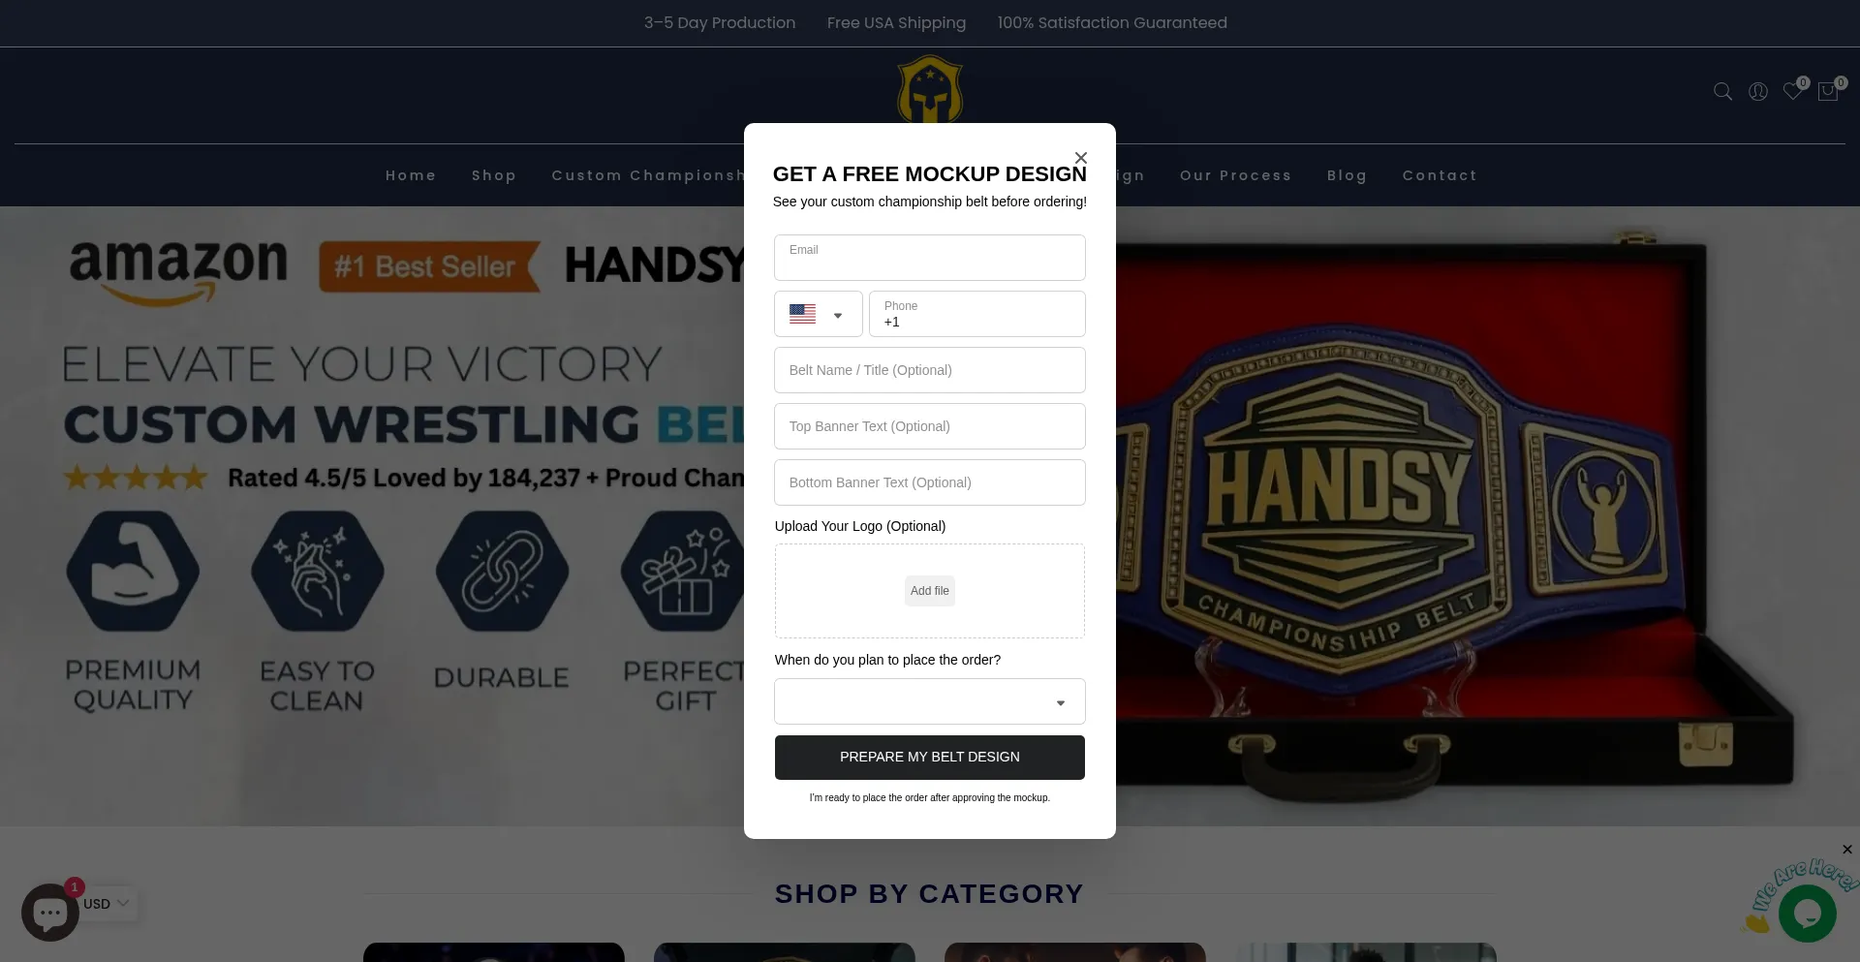Screen dimensions: 1860x962
Task: Focus the Email input field
Action: pyautogui.click(x=930, y=258)
